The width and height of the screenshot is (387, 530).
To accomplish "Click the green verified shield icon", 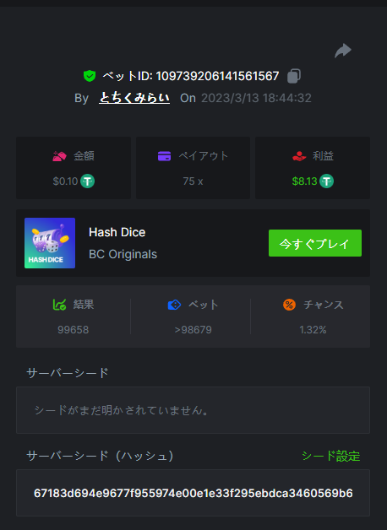I will click(90, 76).
